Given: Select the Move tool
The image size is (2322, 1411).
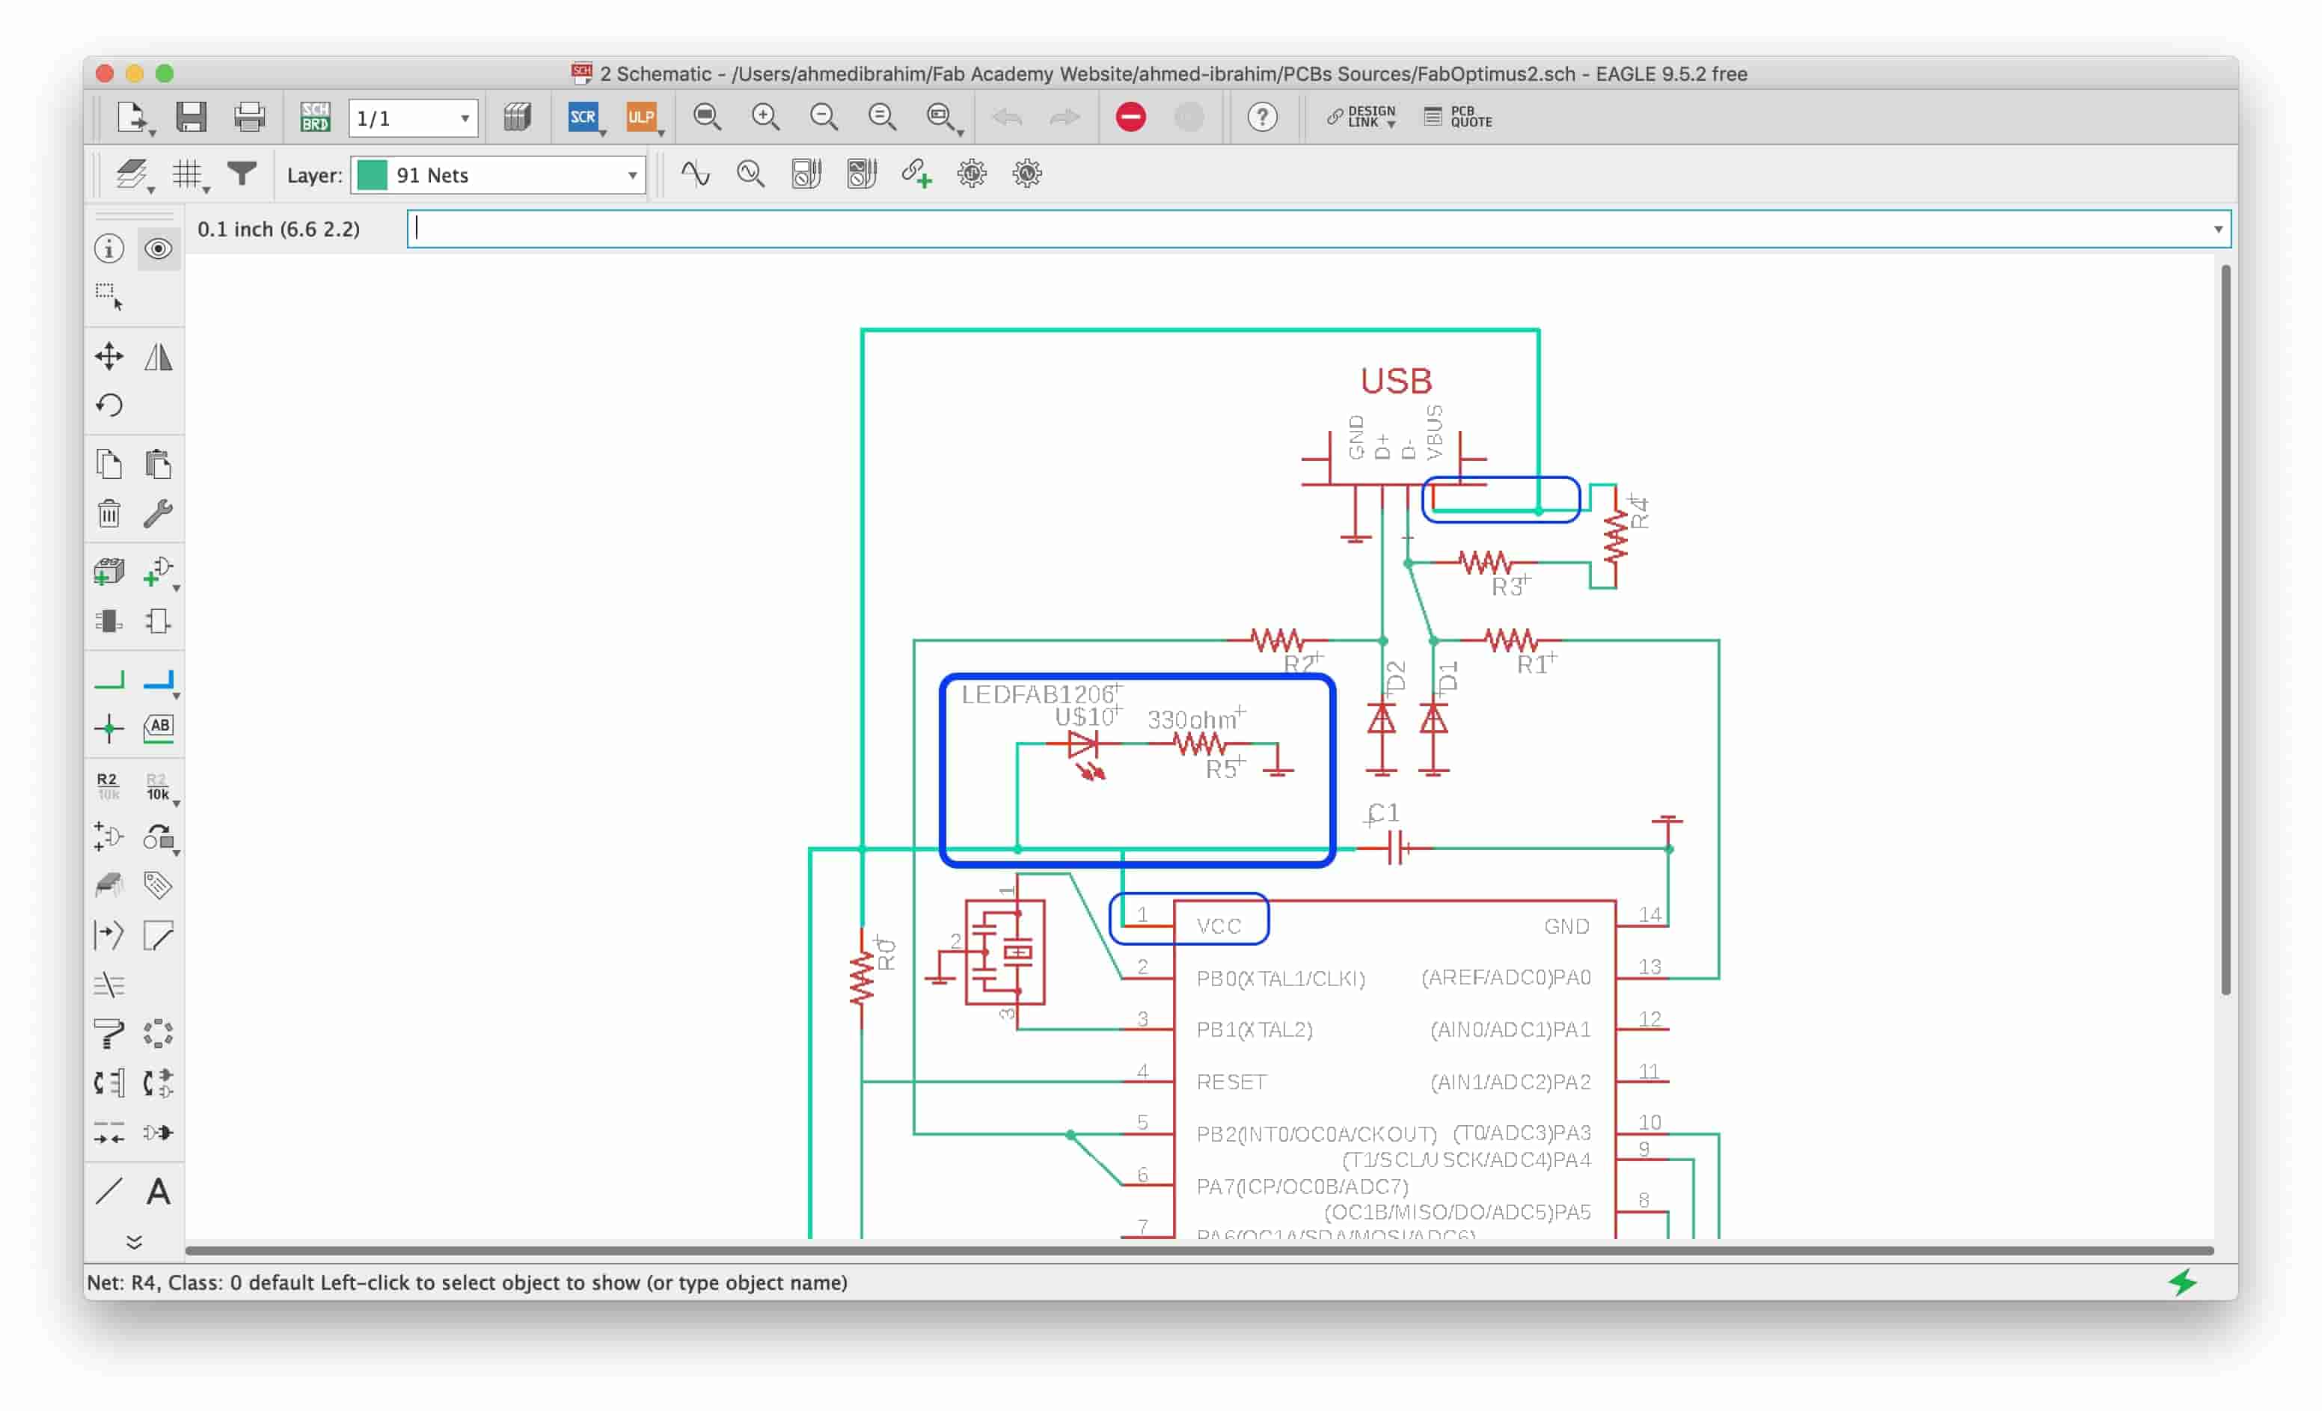Looking at the screenshot, I should (109, 356).
